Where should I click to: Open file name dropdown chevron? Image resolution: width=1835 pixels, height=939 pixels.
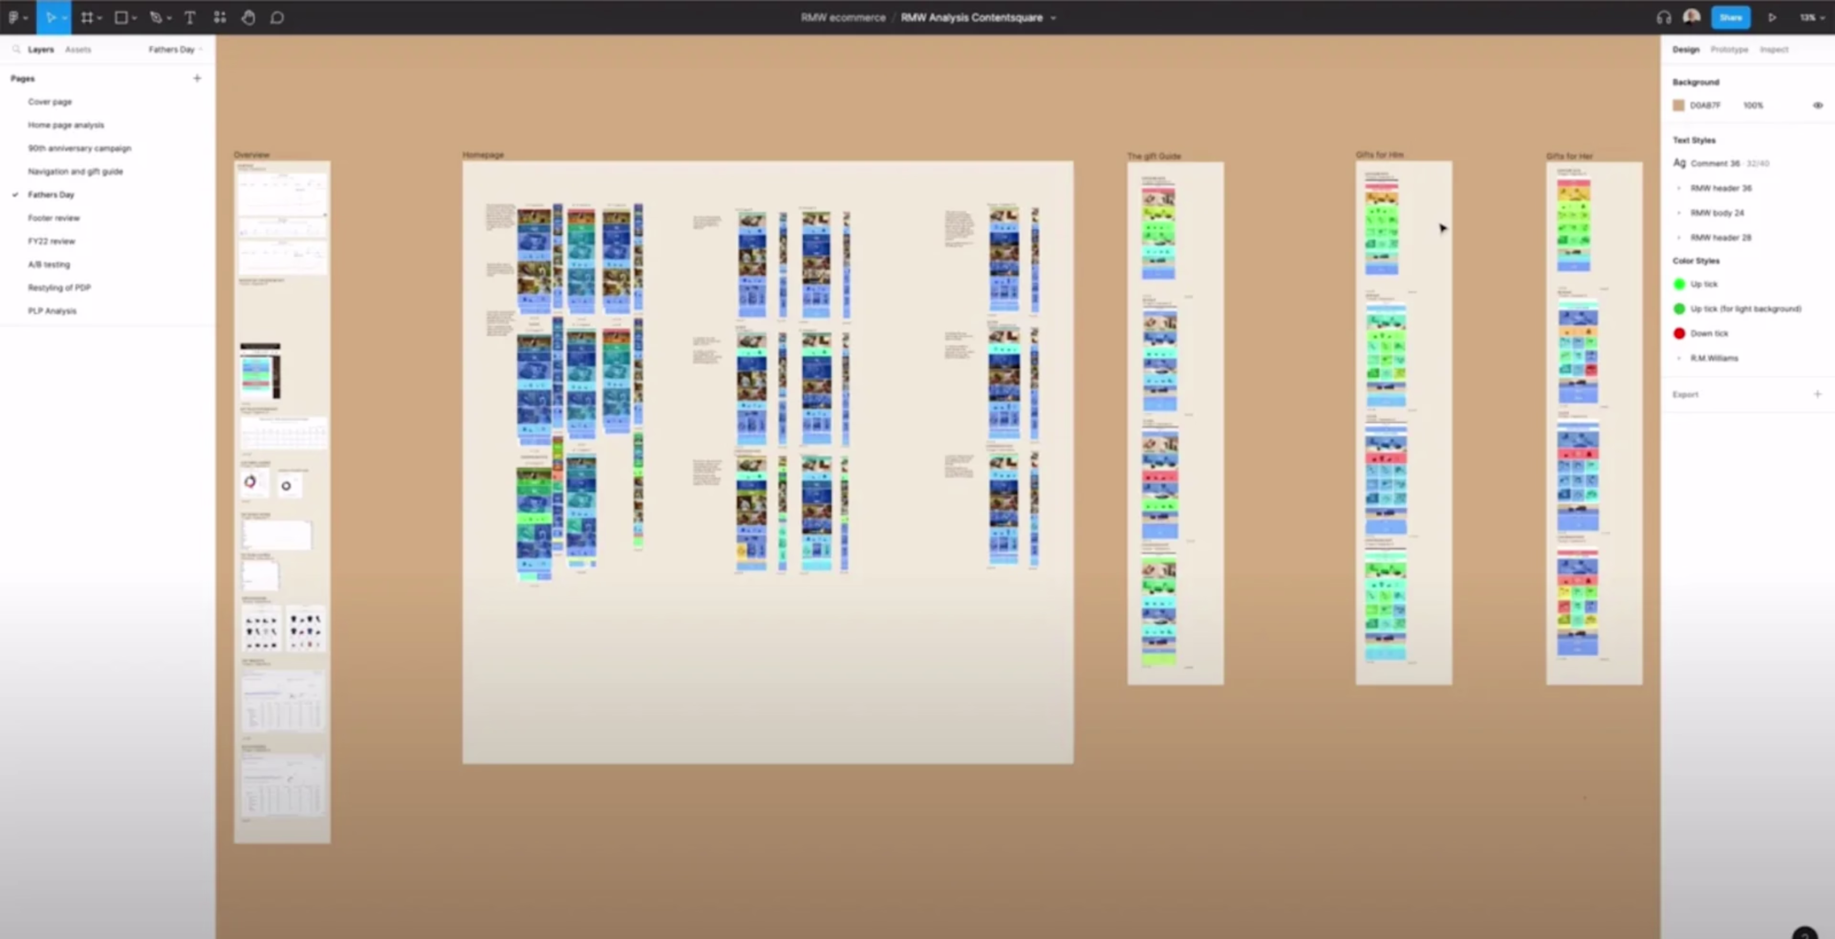[x=1054, y=18]
